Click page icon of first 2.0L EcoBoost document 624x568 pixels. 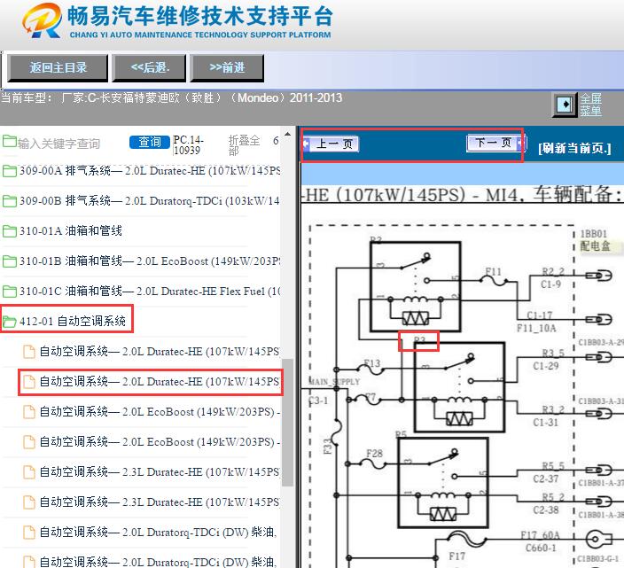[x=28, y=412]
